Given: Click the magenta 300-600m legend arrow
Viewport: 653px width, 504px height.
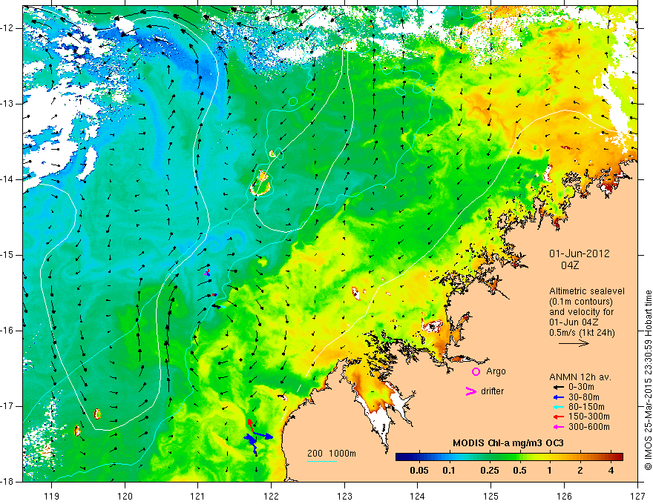Looking at the screenshot, I should [x=557, y=427].
